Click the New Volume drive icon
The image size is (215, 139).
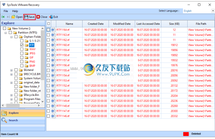tap(9, 29)
